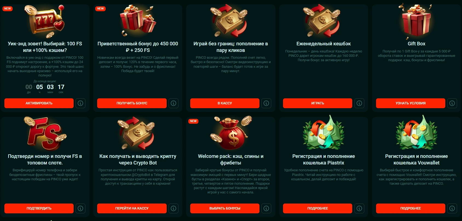
Task: Click the ПЕРЕЙТИ НА КАССУ button
Action: pos(132,208)
